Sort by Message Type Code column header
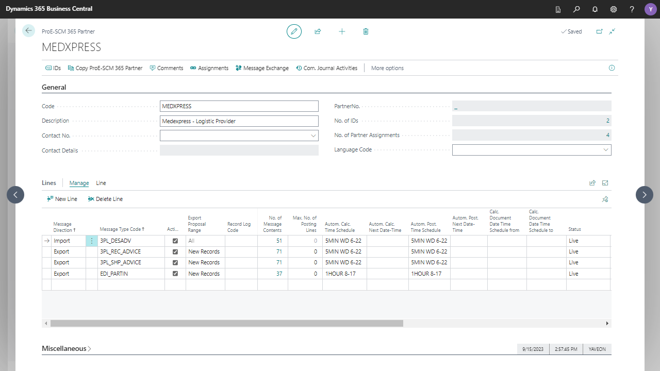Viewport: 660px width, 371px height. [x=122, y=229]
